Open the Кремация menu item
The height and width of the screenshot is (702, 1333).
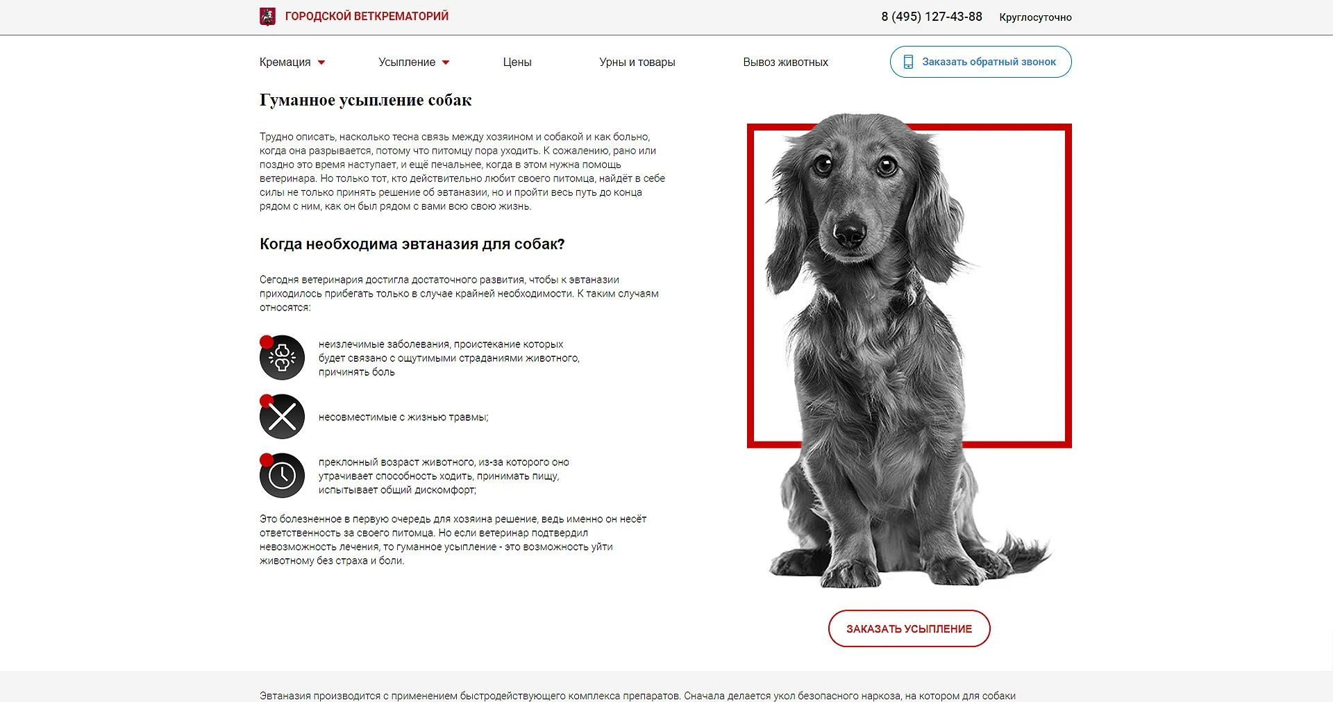[285, 62]
